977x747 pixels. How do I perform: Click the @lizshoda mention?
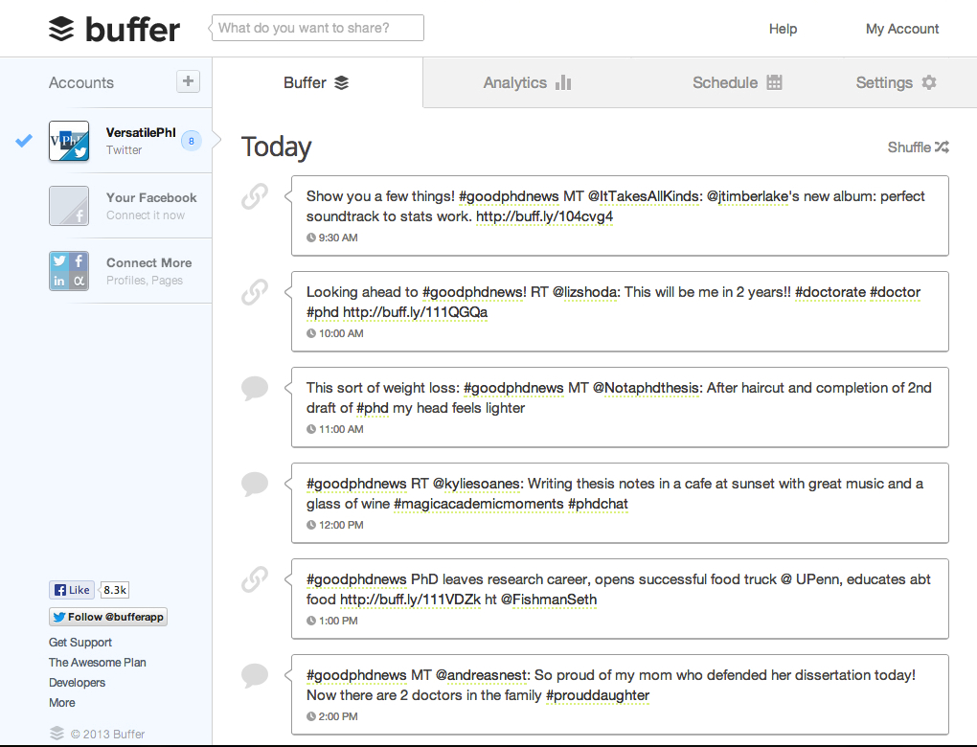point(585,292)
